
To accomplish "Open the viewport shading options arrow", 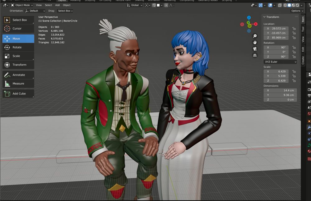I will (302, 5).
